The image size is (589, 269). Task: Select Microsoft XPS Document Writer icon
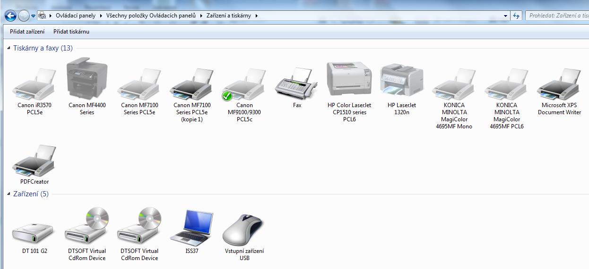point(559,84)
